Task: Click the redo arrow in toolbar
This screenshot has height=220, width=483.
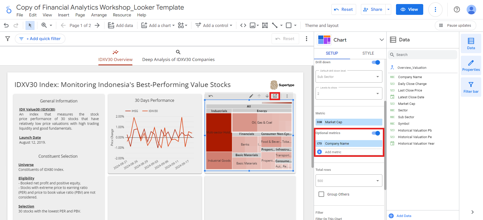Action: point(16,25)
